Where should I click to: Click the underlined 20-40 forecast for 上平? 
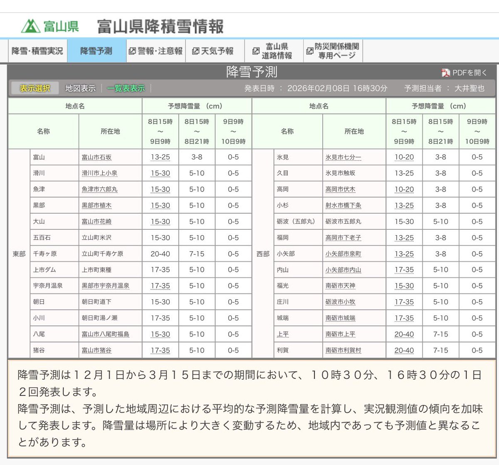pyautogui.click(x=404, y=334)
